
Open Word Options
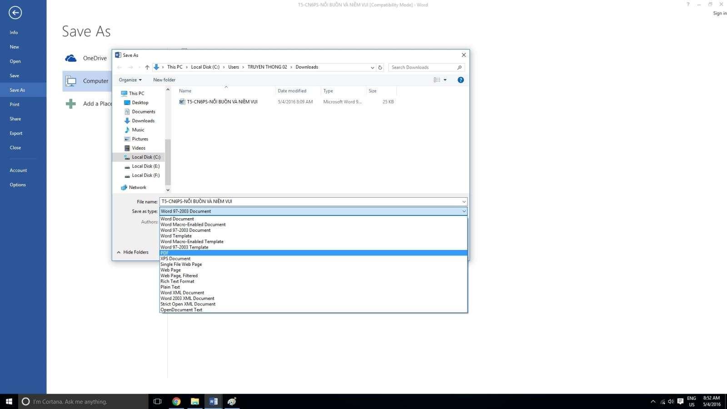click(18, 185)
